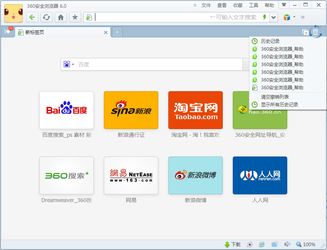Expand the toolbar overflow double-chevron
The width and height of the screenshot is (327, 250).
coord(303,17)
